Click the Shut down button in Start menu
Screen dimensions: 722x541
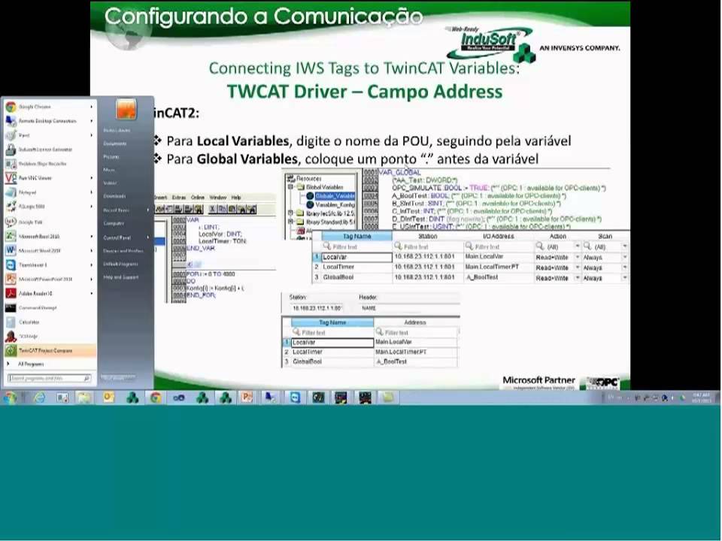click(118, 378)
